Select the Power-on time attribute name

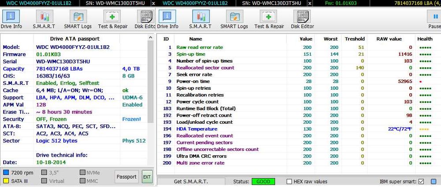click(193, 81)
